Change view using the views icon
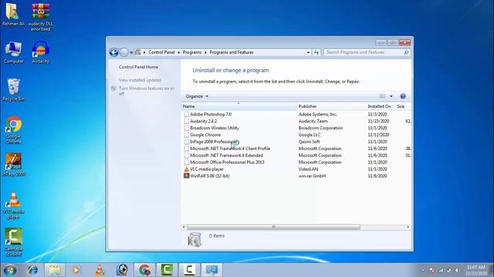The image size is (494, 277). [383, 96]
